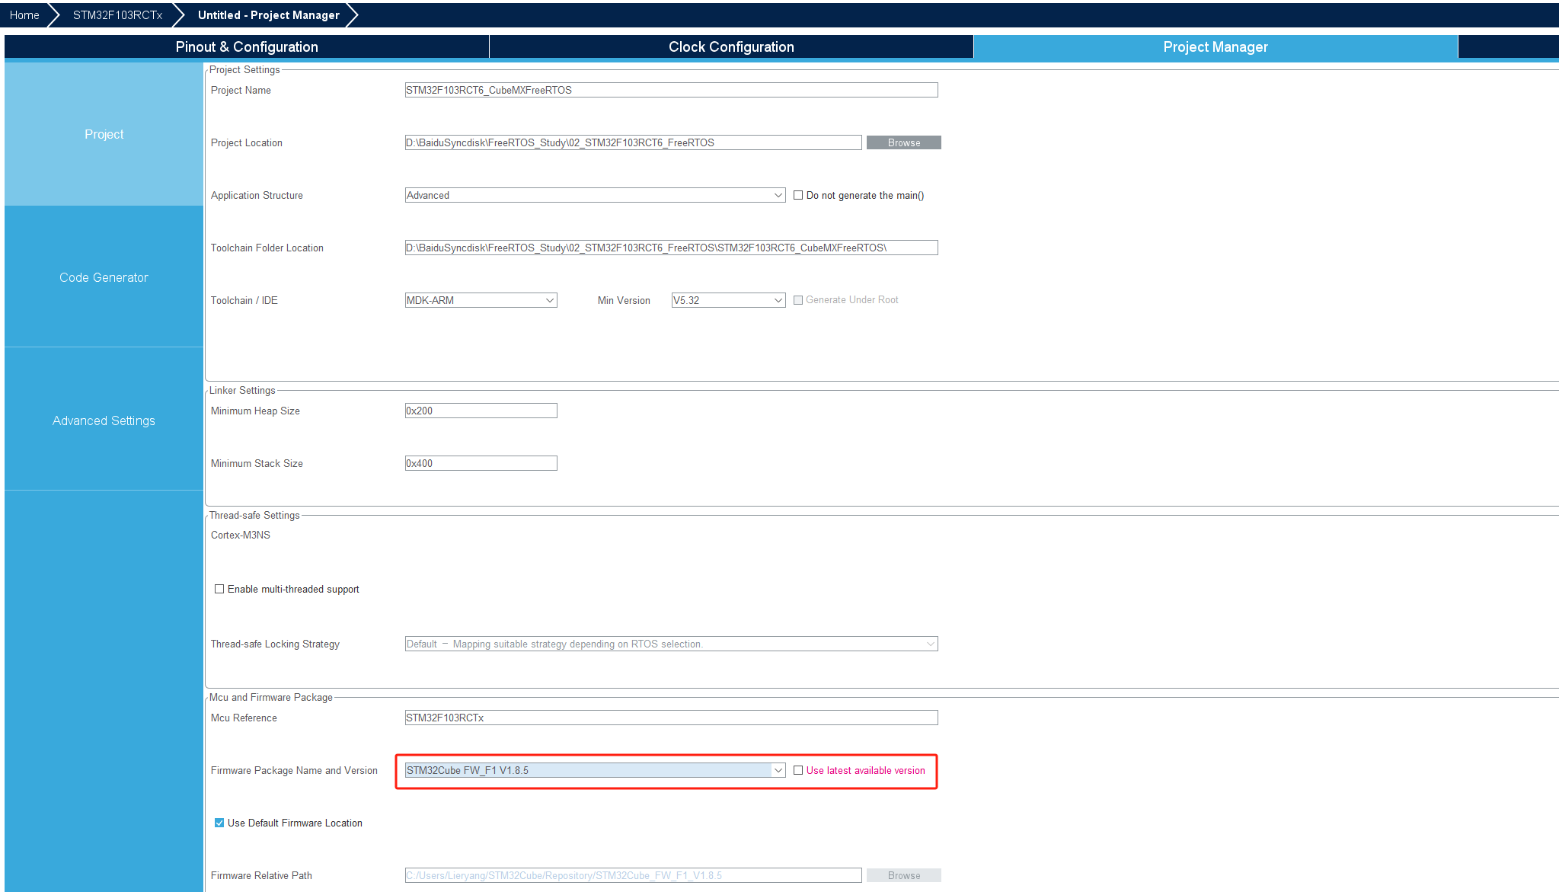Browse for Project Location

tap(904, 142)
